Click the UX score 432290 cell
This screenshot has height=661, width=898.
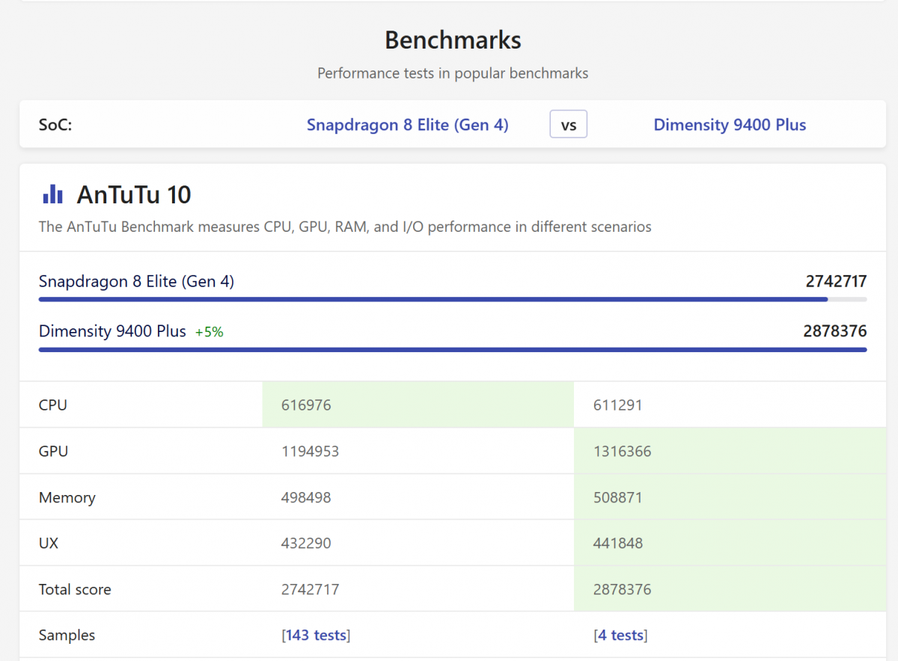[307, 543]
